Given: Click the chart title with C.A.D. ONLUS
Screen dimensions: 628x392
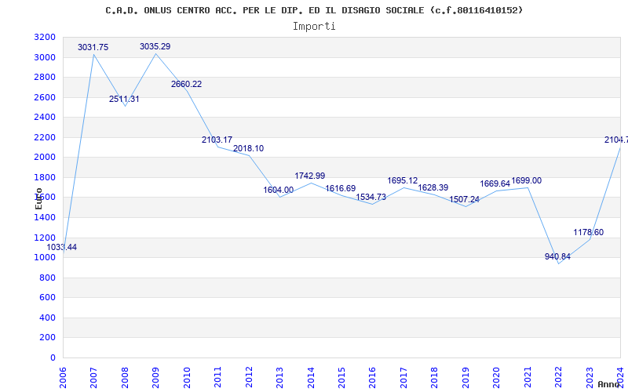Looking at the screenshot, I should (x=314, y=10).
